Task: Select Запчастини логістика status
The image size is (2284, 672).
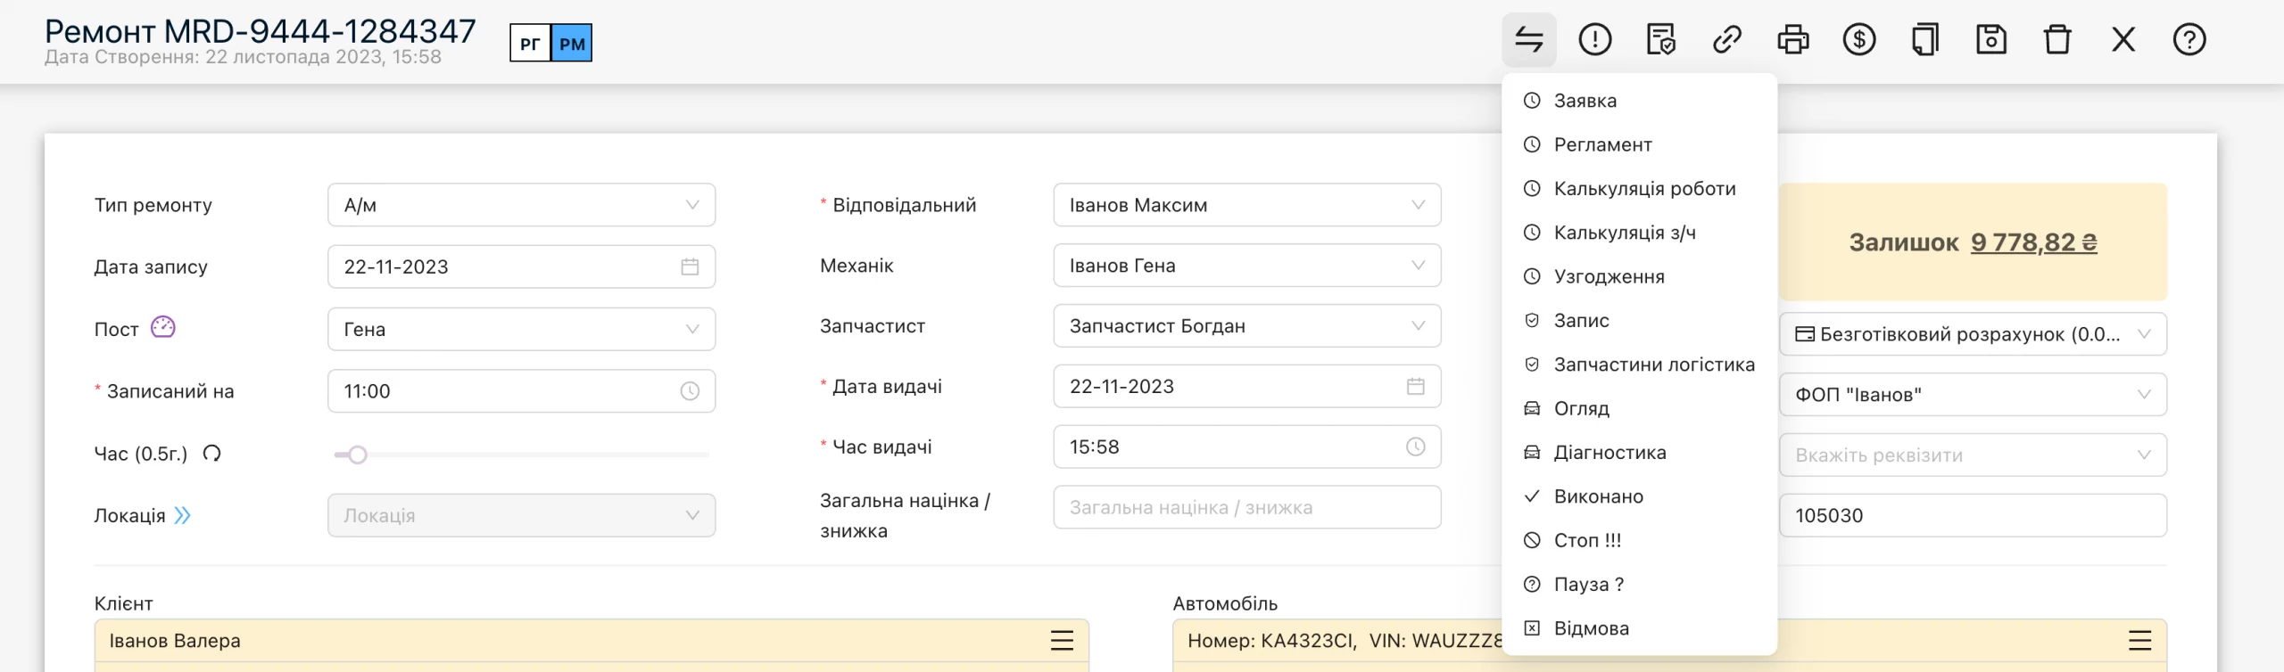Action: 1639,365
